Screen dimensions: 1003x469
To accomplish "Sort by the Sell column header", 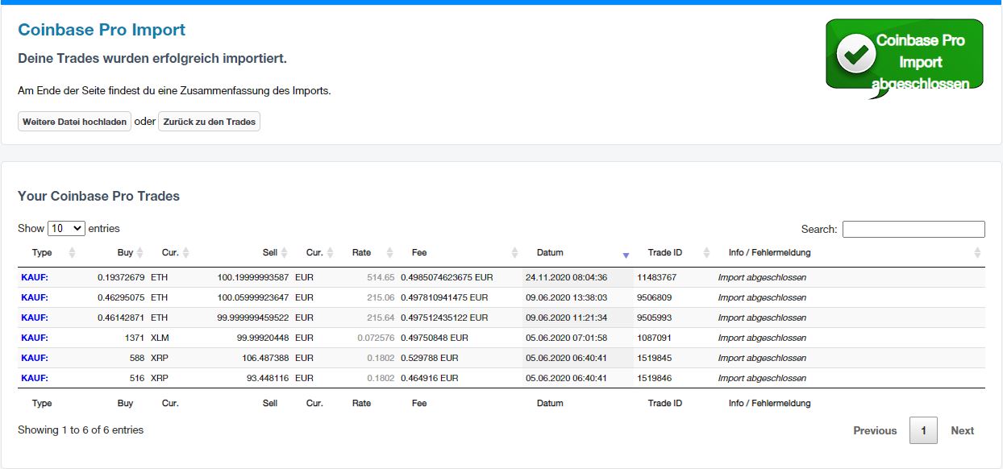I will 270,253.
